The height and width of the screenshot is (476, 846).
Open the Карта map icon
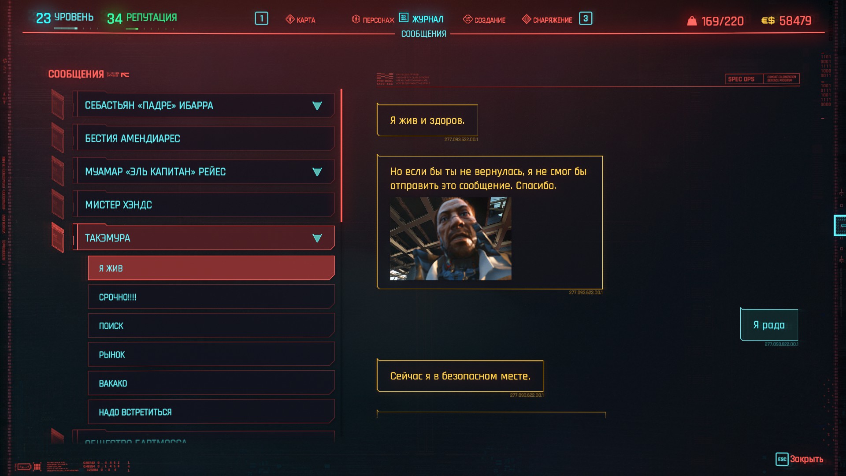(290, 19)
